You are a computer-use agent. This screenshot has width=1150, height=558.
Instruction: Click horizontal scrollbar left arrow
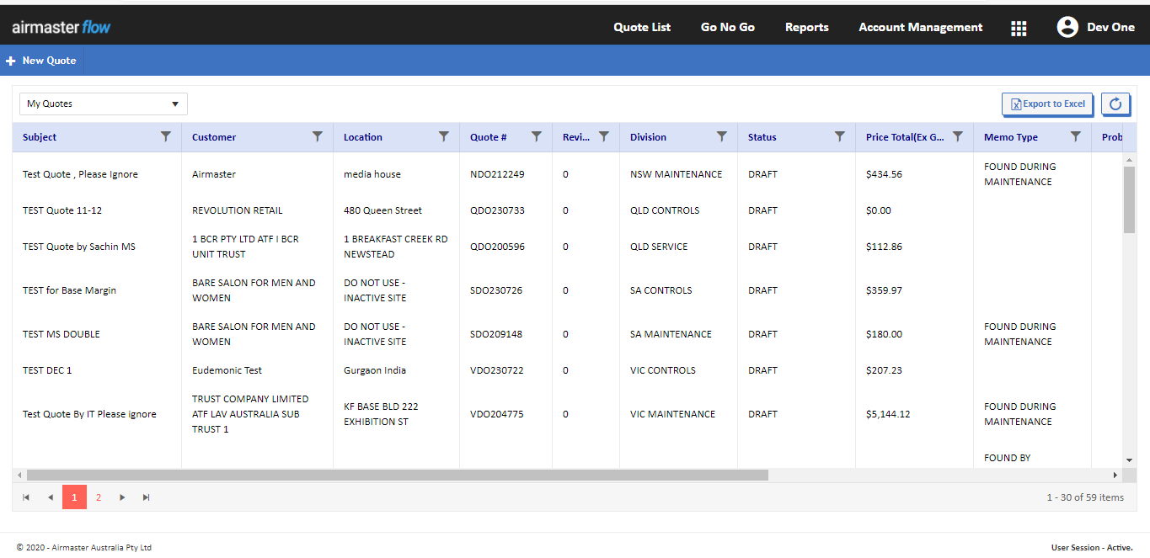19,475
